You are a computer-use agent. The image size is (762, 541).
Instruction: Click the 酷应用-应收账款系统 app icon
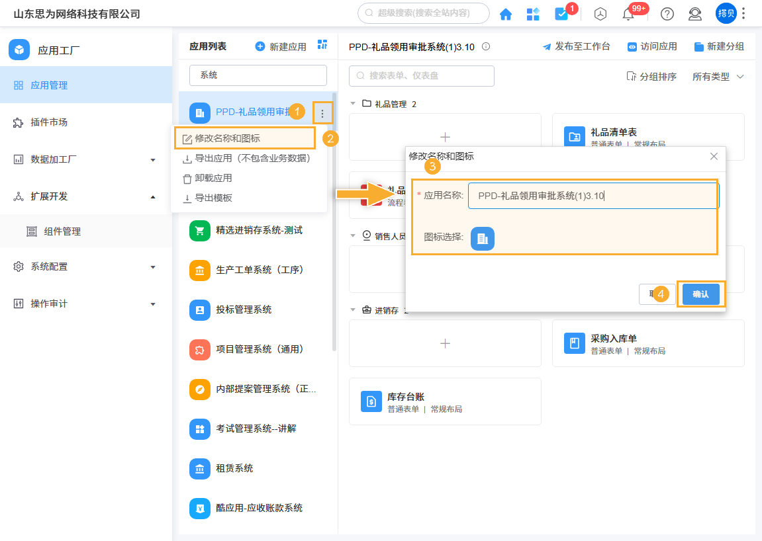(x=200, y=508)
